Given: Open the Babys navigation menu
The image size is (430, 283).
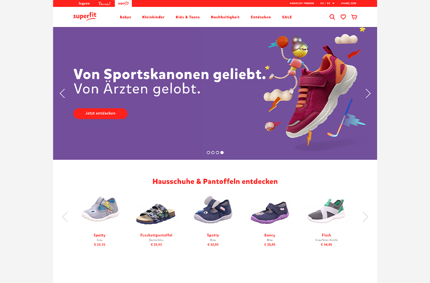Looking at the screenshot, I should tap(125, 17).
